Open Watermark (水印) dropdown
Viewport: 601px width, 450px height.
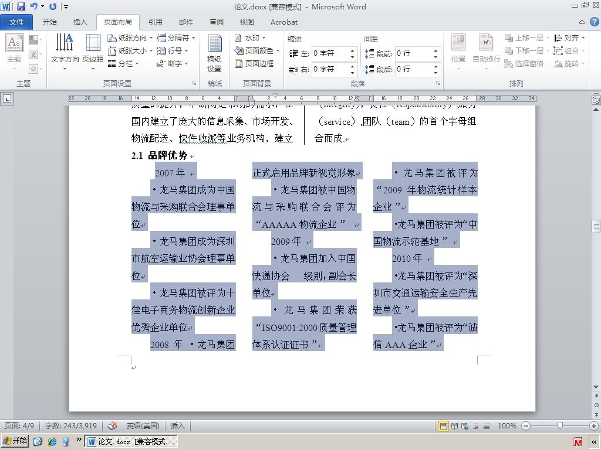tap(250, 38)
